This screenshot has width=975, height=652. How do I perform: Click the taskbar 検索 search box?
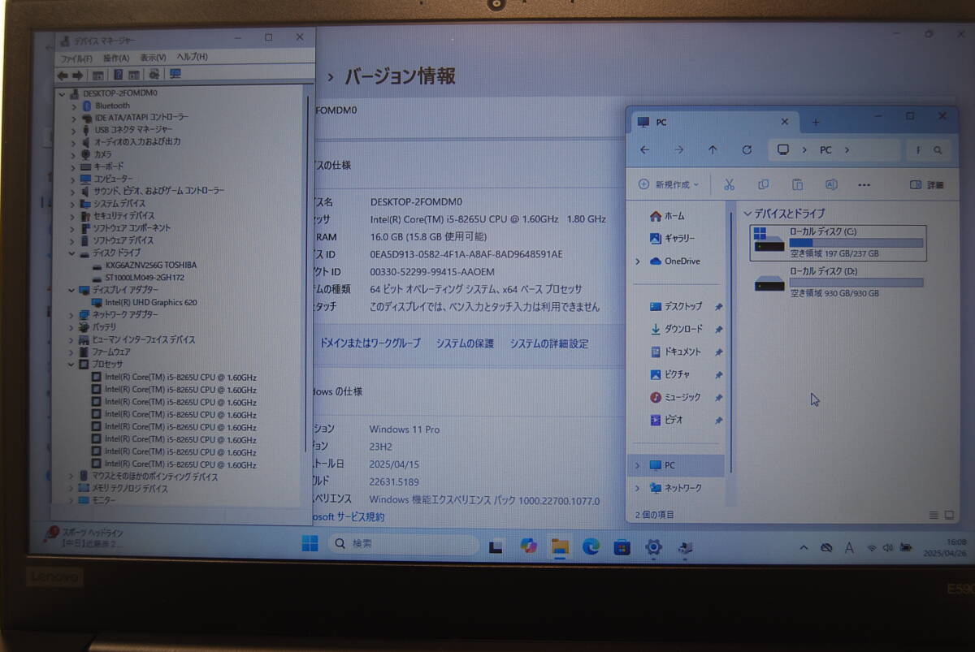[403, 544]
